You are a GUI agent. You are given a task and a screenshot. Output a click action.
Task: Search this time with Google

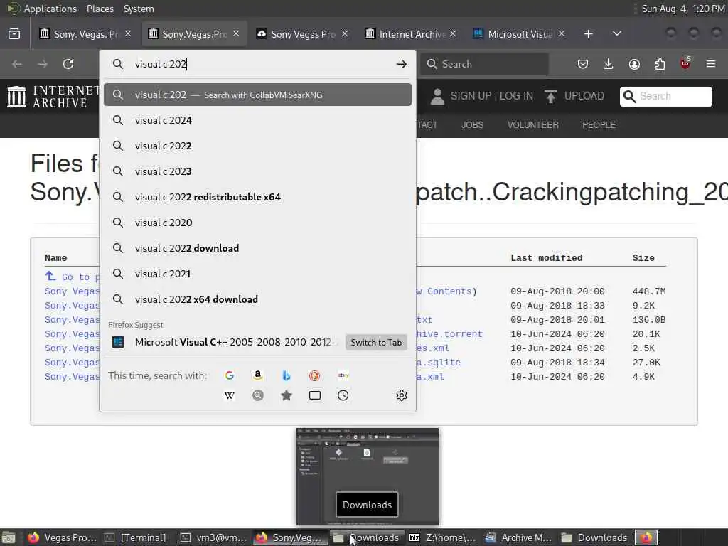(x=230, y=375)
